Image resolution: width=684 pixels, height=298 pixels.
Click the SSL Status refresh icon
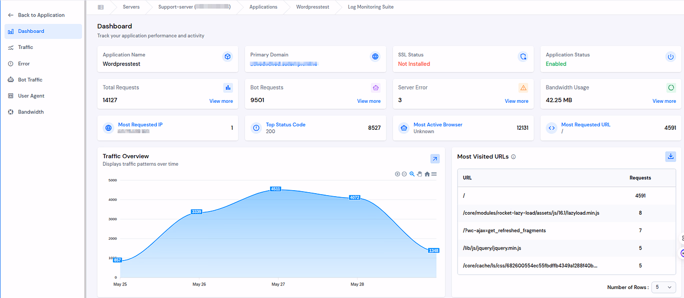click(x=523, y=56)
